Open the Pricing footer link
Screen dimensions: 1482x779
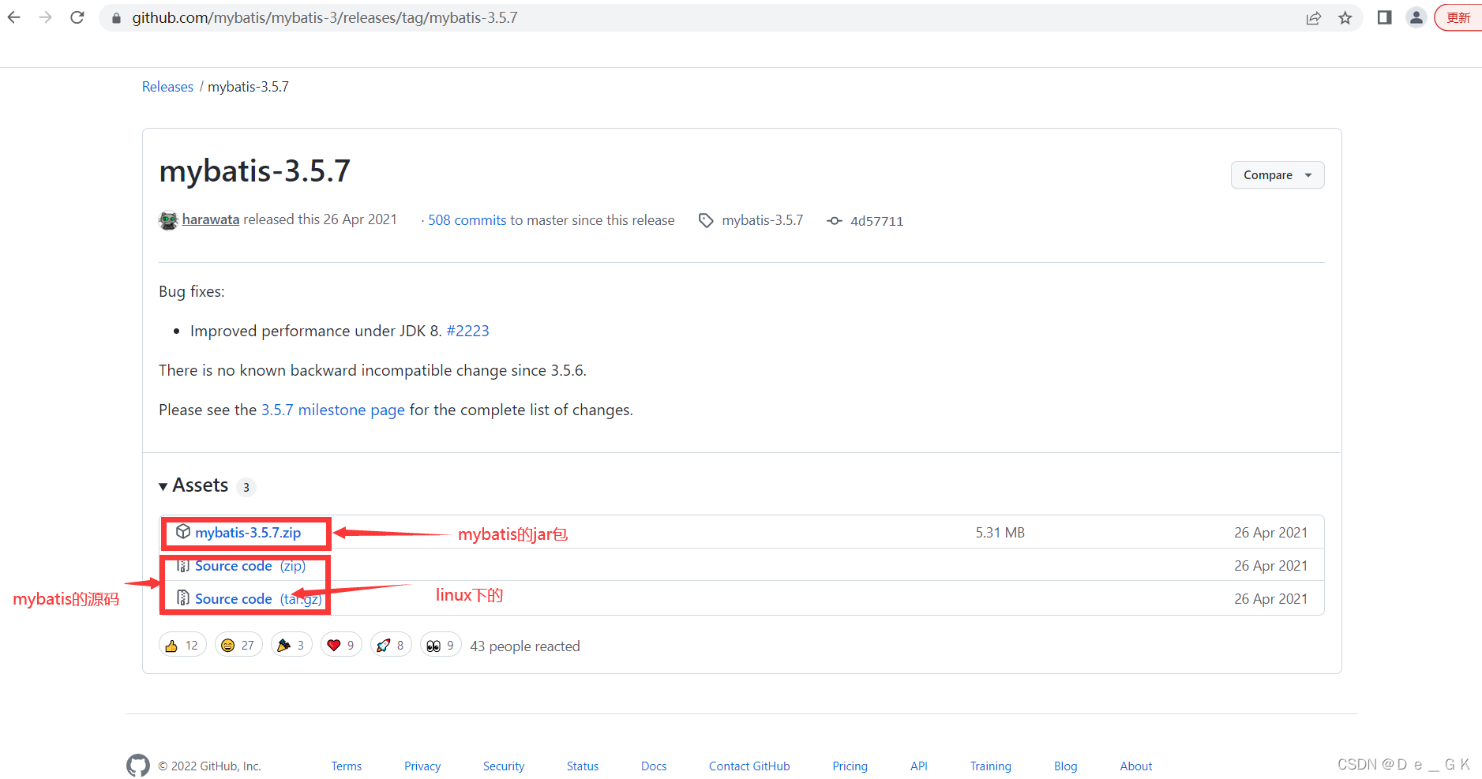pos(850,766)
